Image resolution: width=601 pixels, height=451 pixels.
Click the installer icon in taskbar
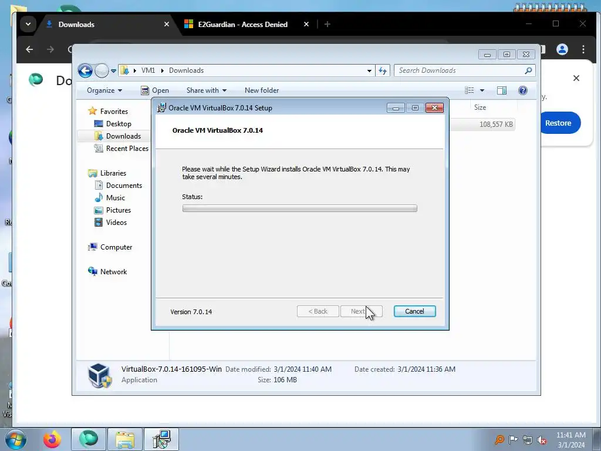161,439
